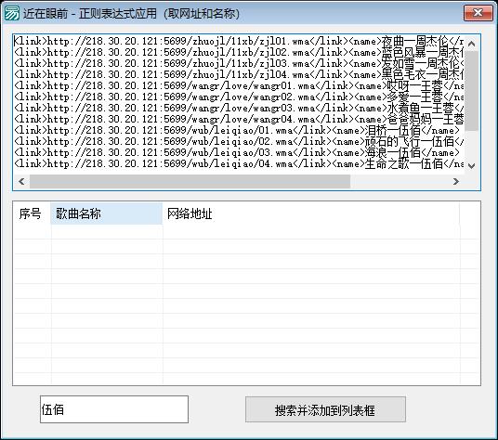Click the 搜索并添加到列表框 button
This screenshot has height=440, width=498.
click(x=325, y=410)
